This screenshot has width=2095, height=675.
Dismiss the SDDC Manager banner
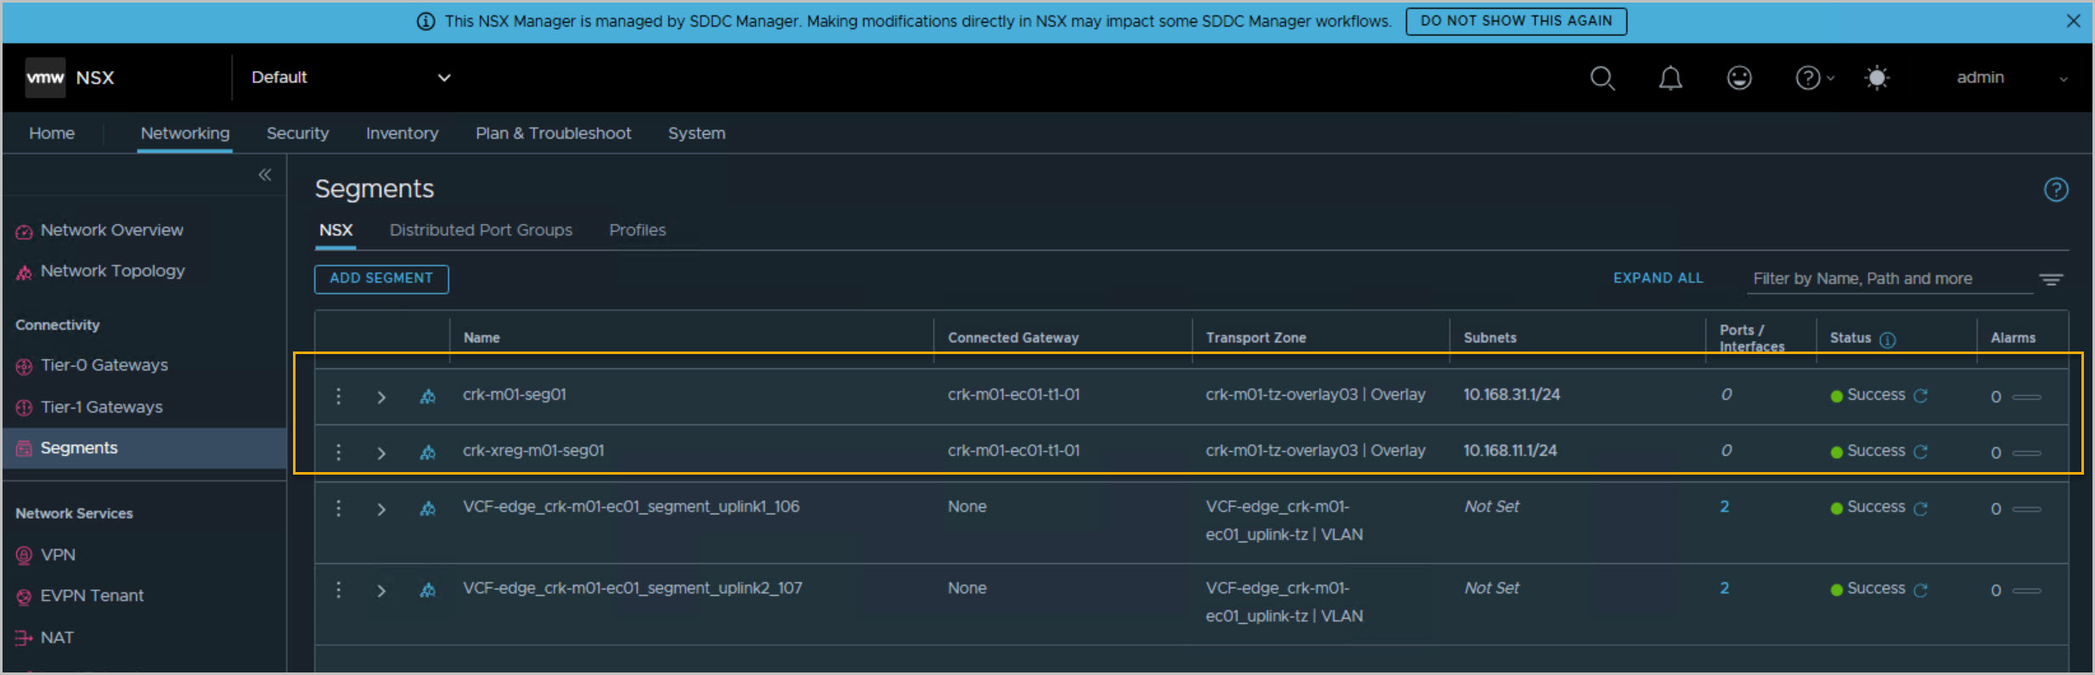(2073, 21)
